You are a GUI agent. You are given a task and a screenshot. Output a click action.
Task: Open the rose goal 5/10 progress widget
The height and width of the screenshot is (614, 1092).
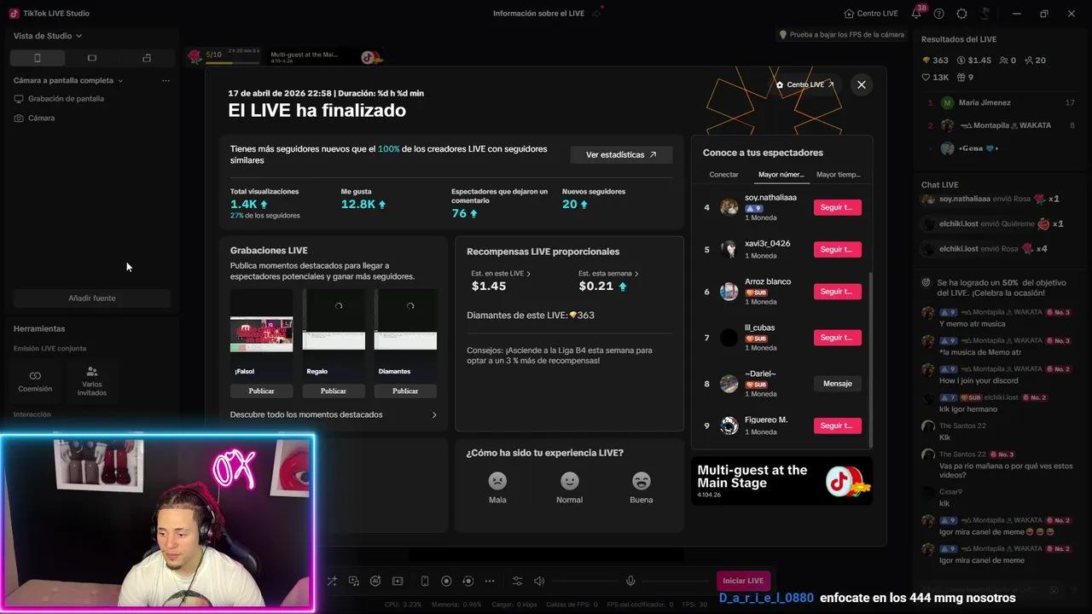tap(224, 57)
